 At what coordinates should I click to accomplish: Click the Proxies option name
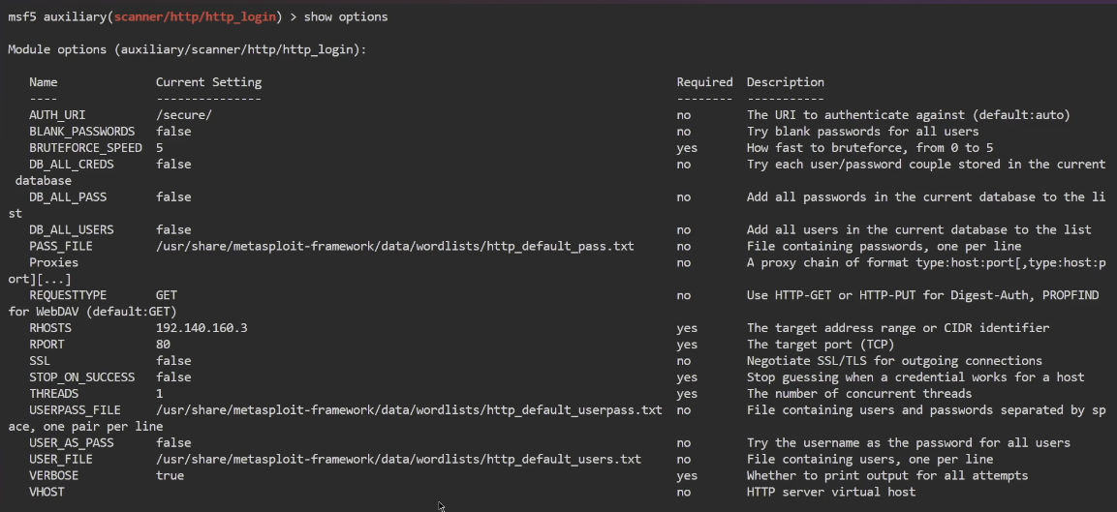click(53, 262)
